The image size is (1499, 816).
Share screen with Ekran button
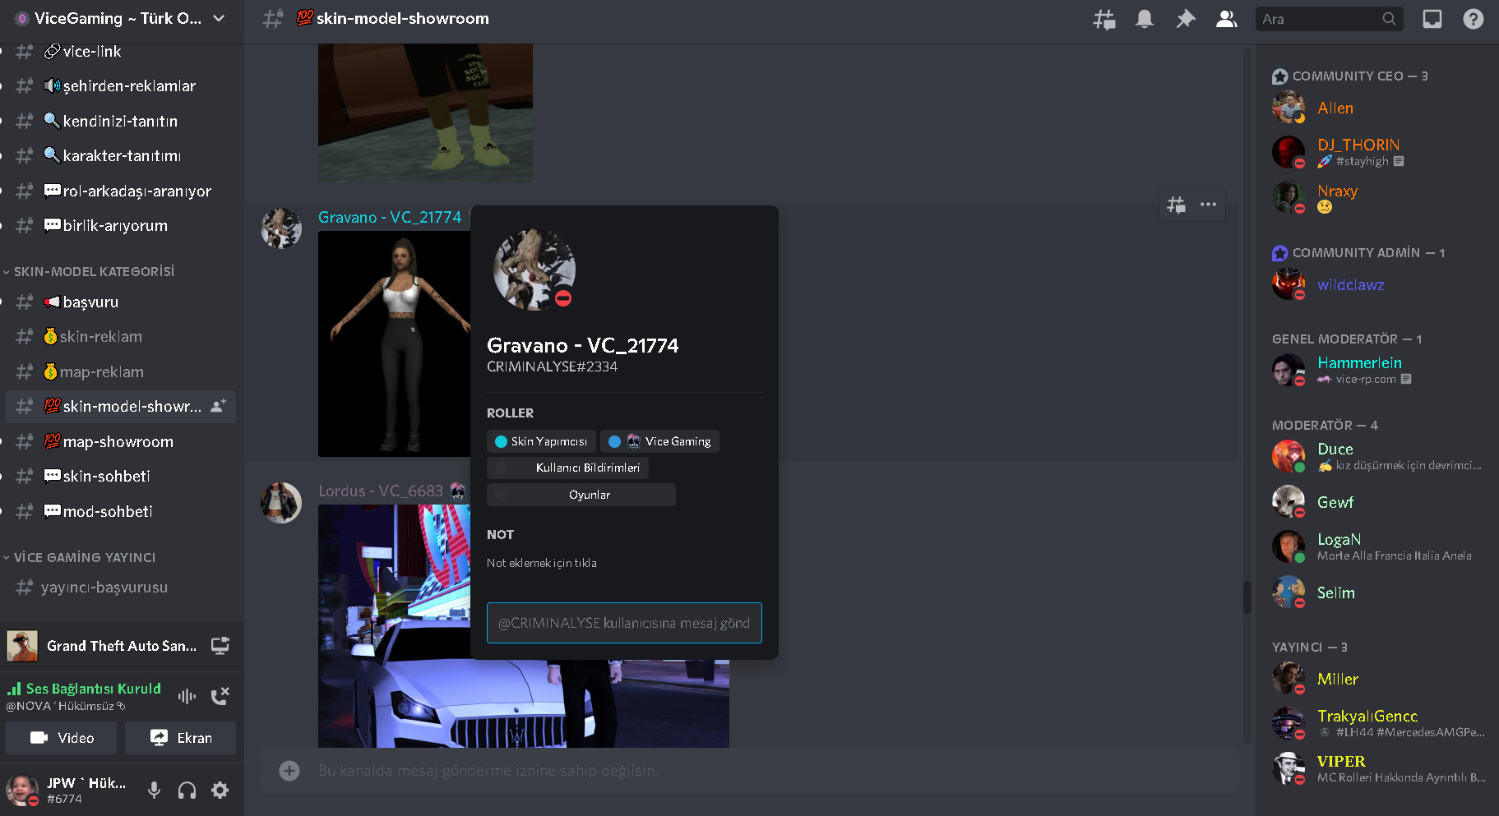pyautogui.click(x=180, y=738)
